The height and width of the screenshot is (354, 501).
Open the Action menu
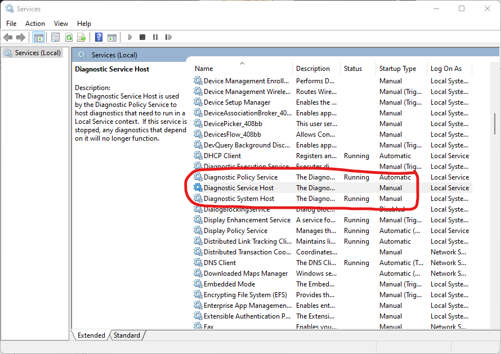point(35,24)
